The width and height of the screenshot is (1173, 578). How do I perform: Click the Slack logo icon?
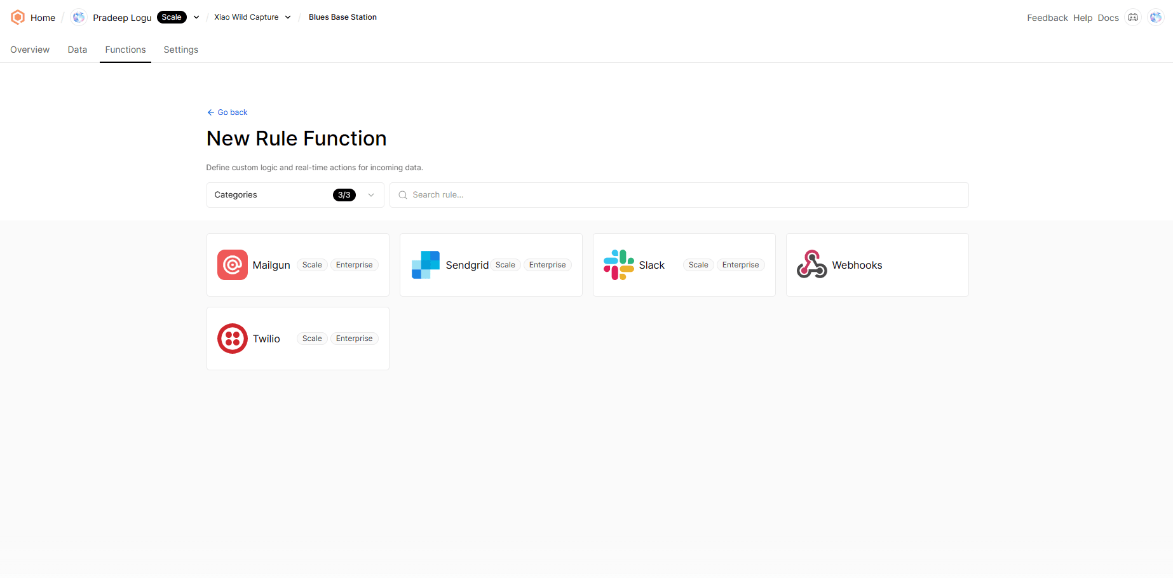point(619,265)
